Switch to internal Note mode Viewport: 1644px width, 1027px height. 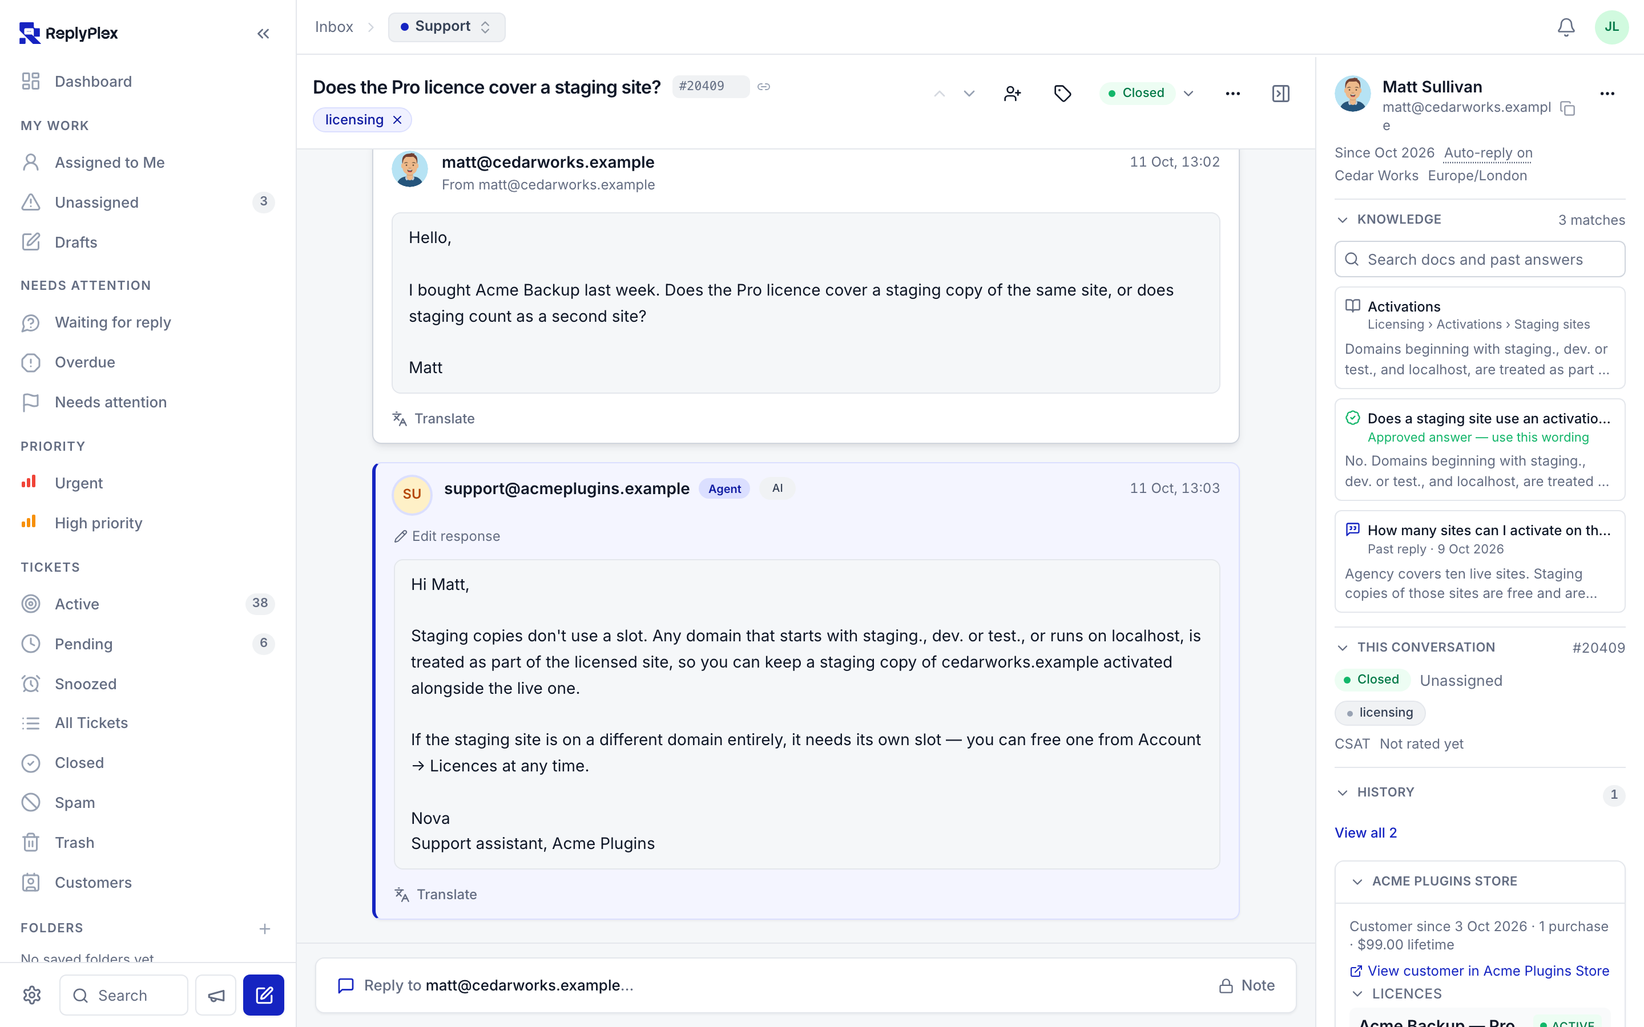tap(1247, 985)
